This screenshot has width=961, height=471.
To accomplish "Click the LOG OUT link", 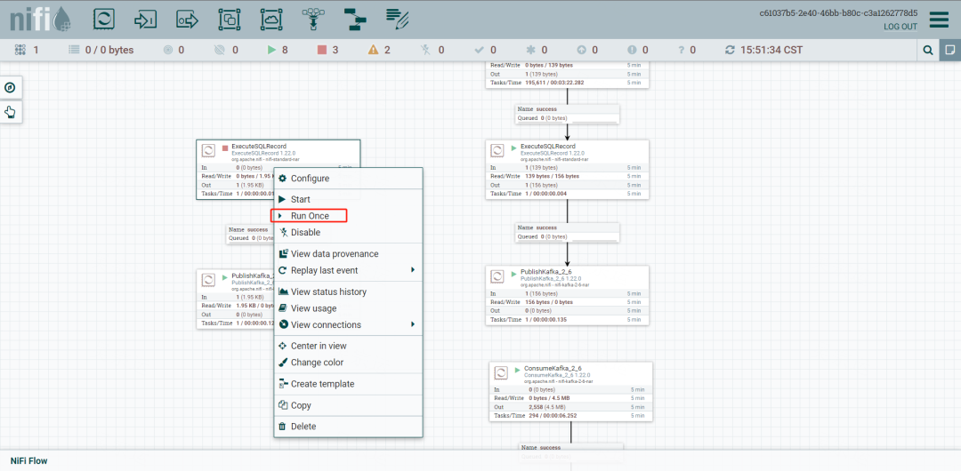I will [900, 27].
